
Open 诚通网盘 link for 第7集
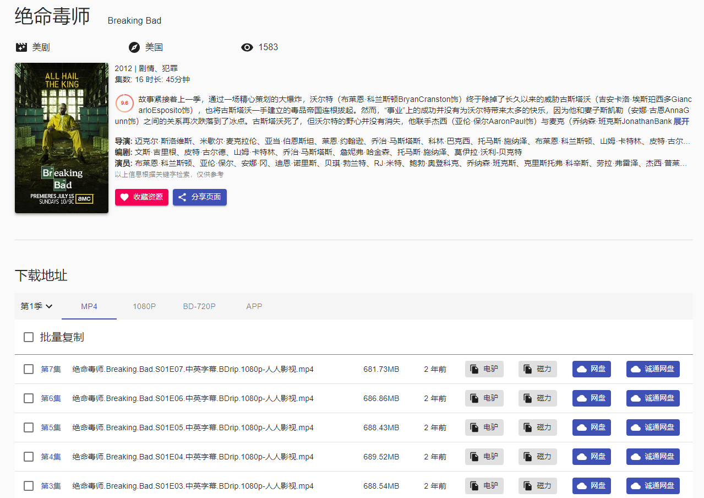[x=653, y=369]
